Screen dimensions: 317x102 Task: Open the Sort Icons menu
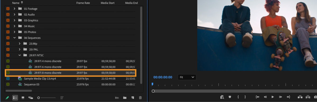(x=62, y=98)
